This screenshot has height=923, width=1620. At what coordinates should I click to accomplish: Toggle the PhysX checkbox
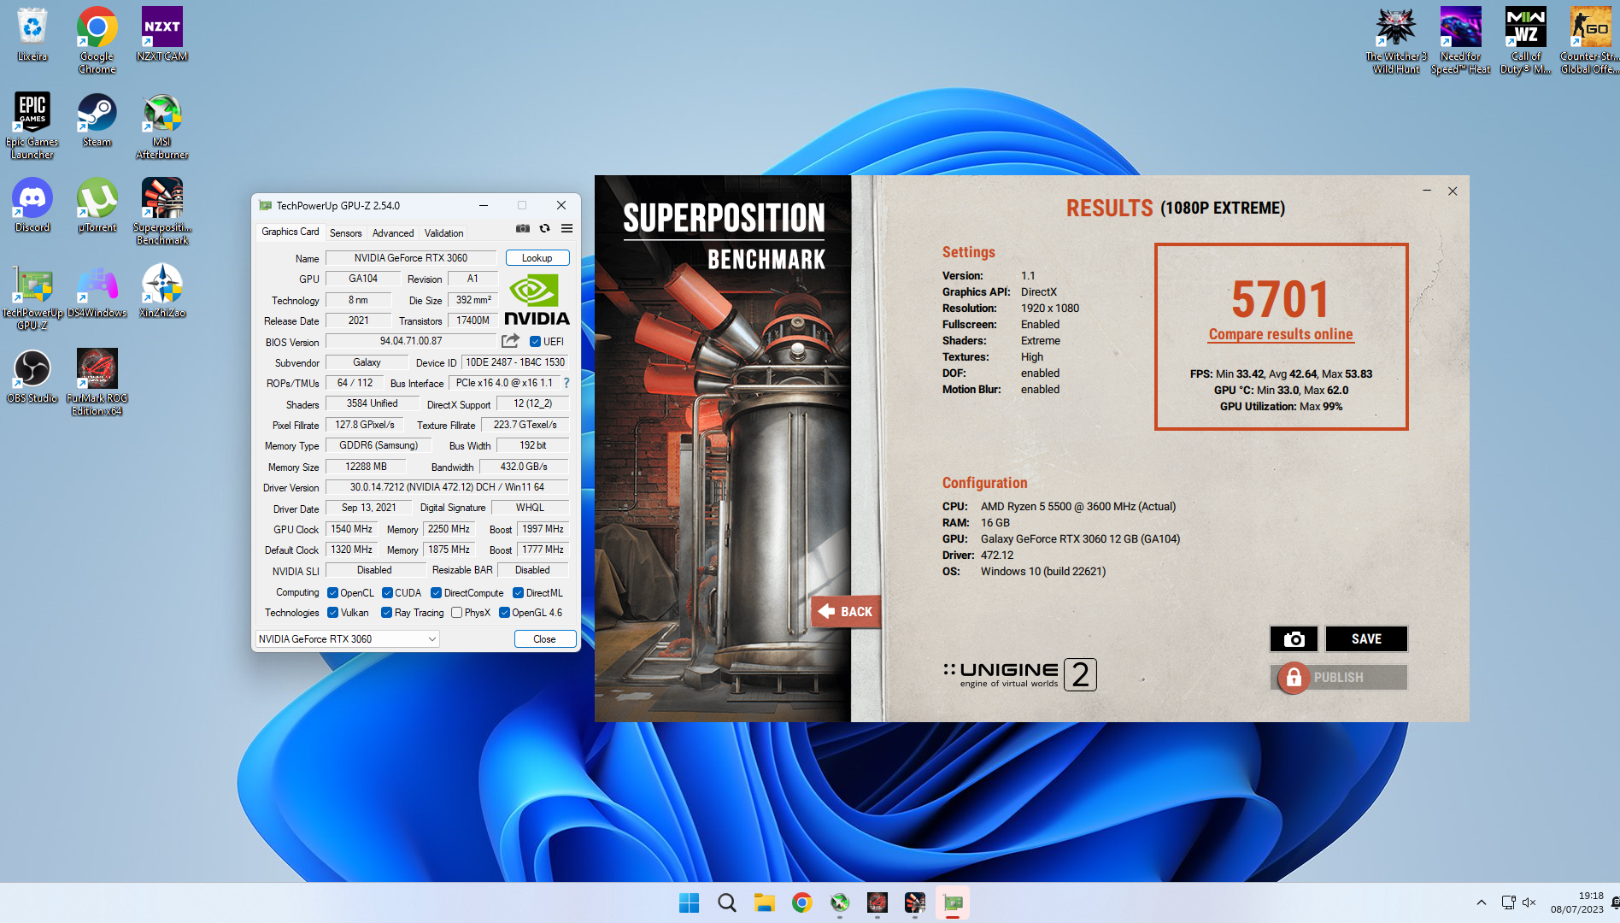pyautogui.click(x=457, y=613)
